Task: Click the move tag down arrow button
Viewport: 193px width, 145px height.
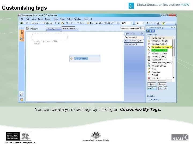Action: click(166, 88)
